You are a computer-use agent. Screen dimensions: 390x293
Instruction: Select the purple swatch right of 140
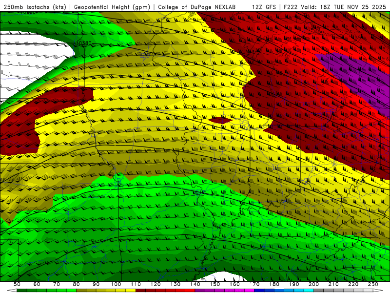[x=200, y=290]
